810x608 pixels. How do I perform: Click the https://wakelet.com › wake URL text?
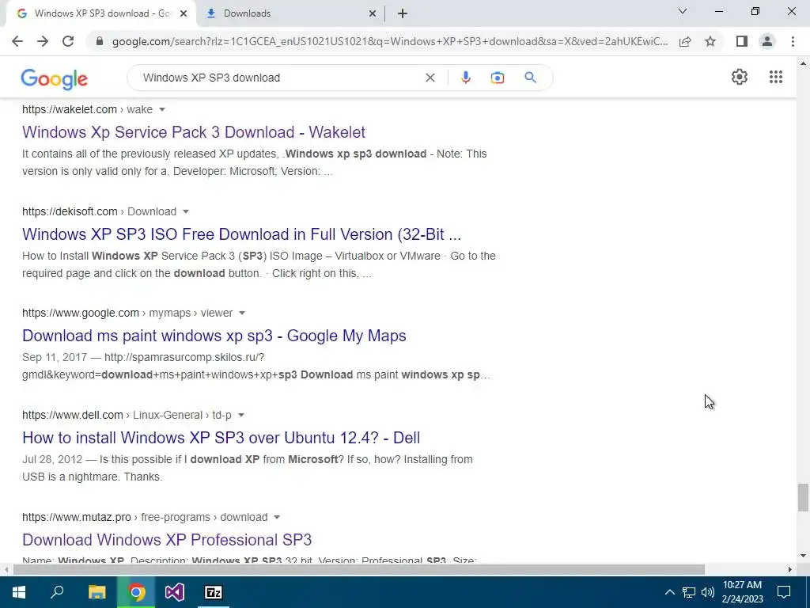click(x=87, y=109)
